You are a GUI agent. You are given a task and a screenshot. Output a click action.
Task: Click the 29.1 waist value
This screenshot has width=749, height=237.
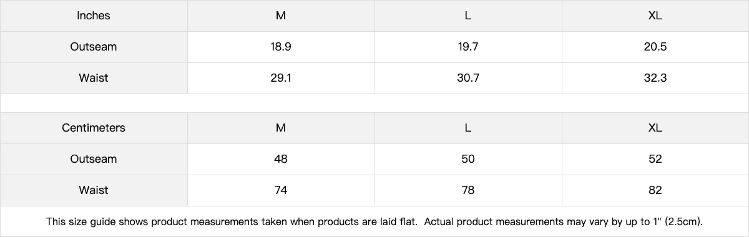pos(281,78)
